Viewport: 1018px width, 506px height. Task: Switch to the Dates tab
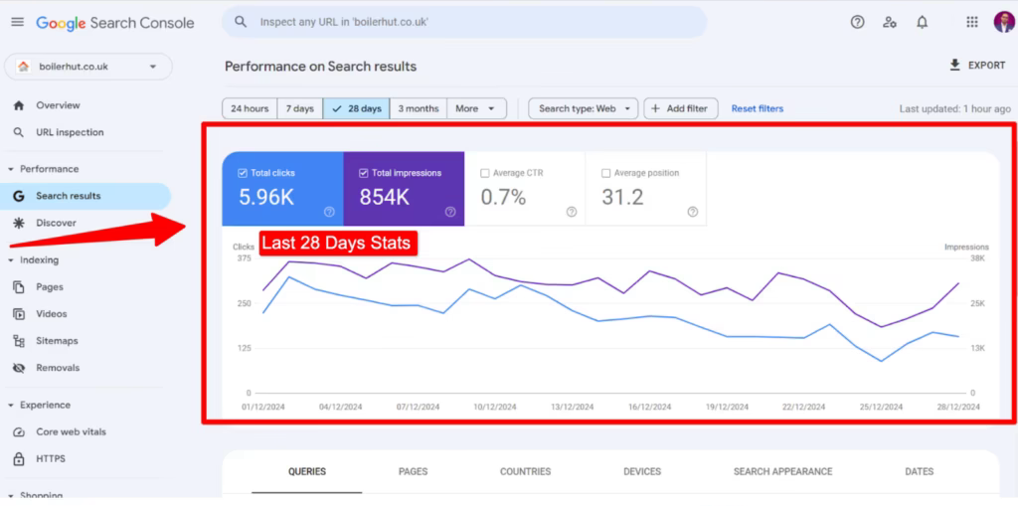pos(920,471)
